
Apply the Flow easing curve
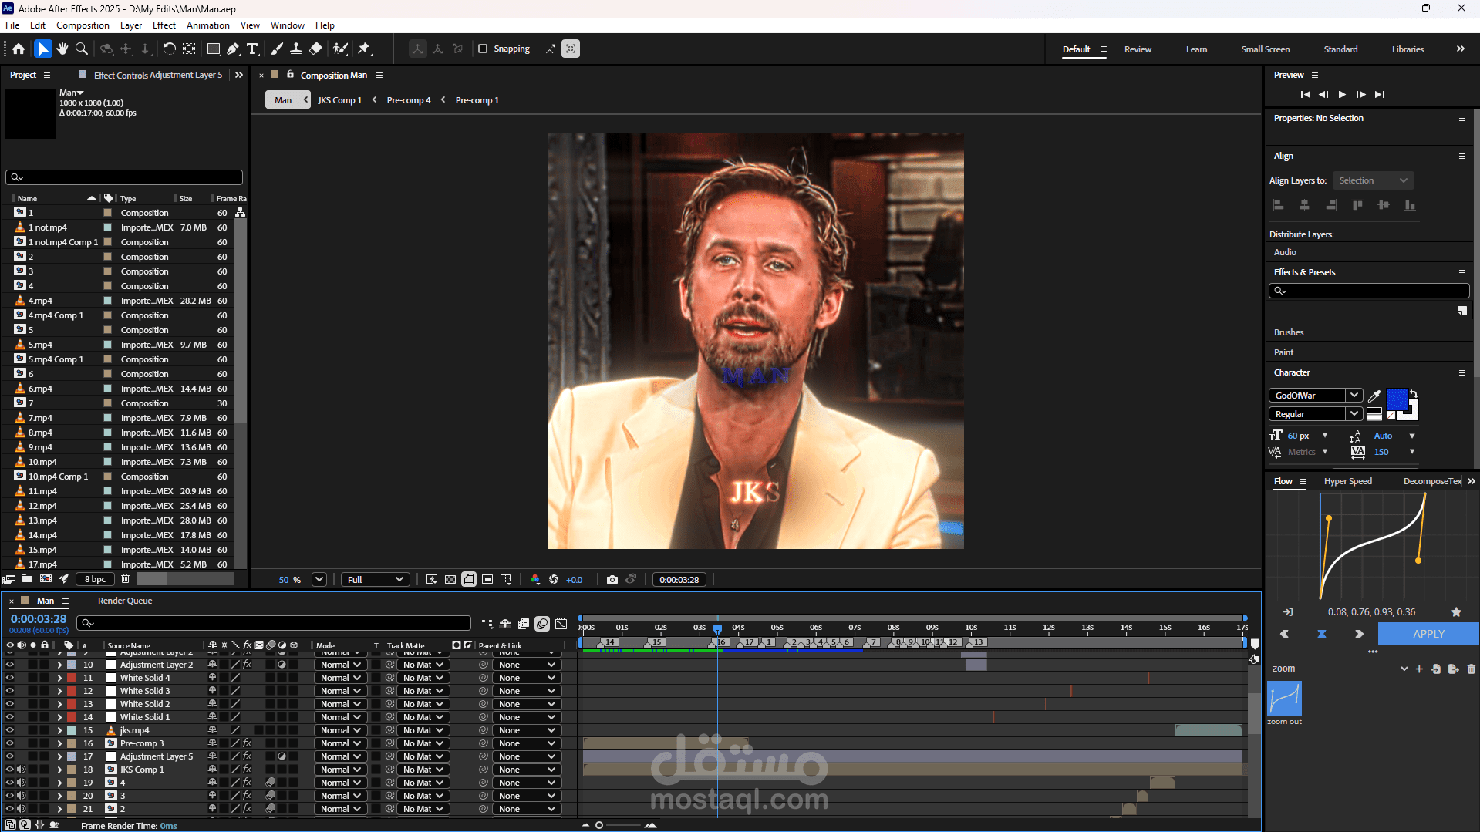pyautogui.click(x=1428, y=634)
